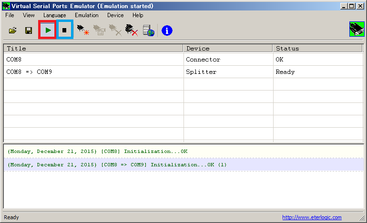Sort by the Title column header
The height and width of the screenshot is (223, 367).
[93, 48]
